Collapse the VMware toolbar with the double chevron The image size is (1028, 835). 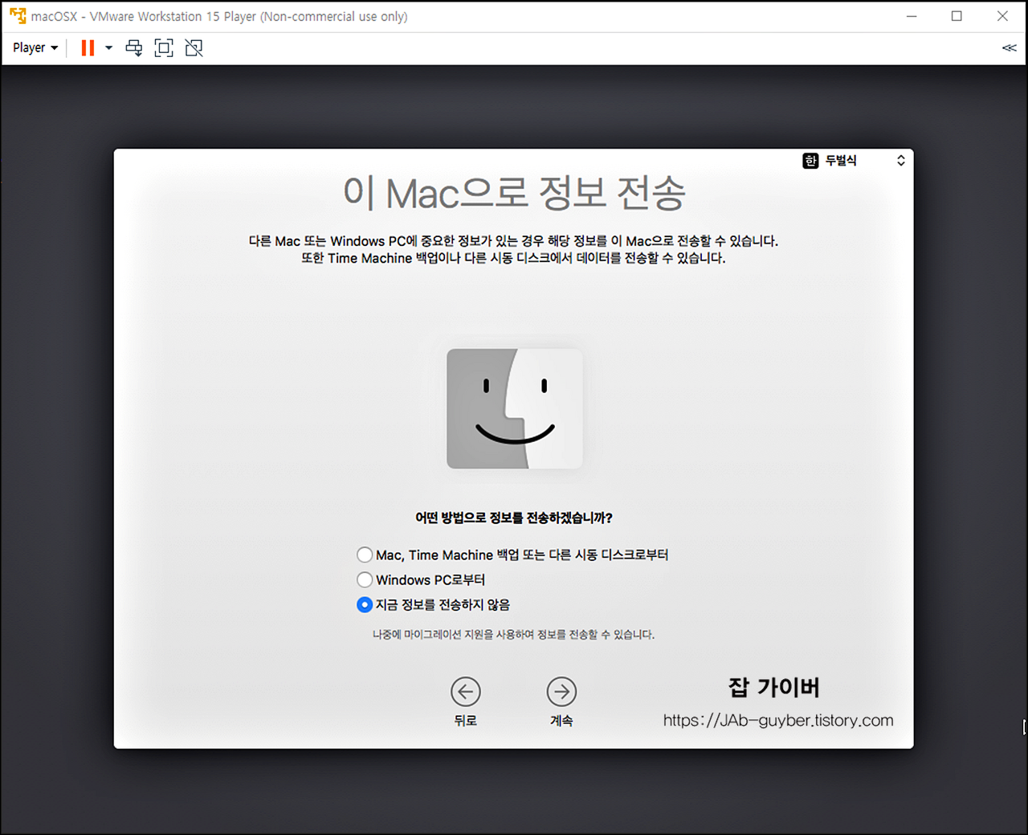point(1010,48)
